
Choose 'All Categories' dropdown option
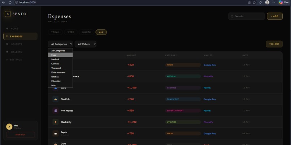click(60, 50)
